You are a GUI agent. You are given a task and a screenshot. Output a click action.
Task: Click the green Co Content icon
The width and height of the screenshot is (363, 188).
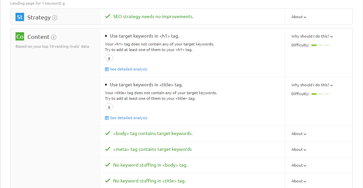(x=20, y=37)
